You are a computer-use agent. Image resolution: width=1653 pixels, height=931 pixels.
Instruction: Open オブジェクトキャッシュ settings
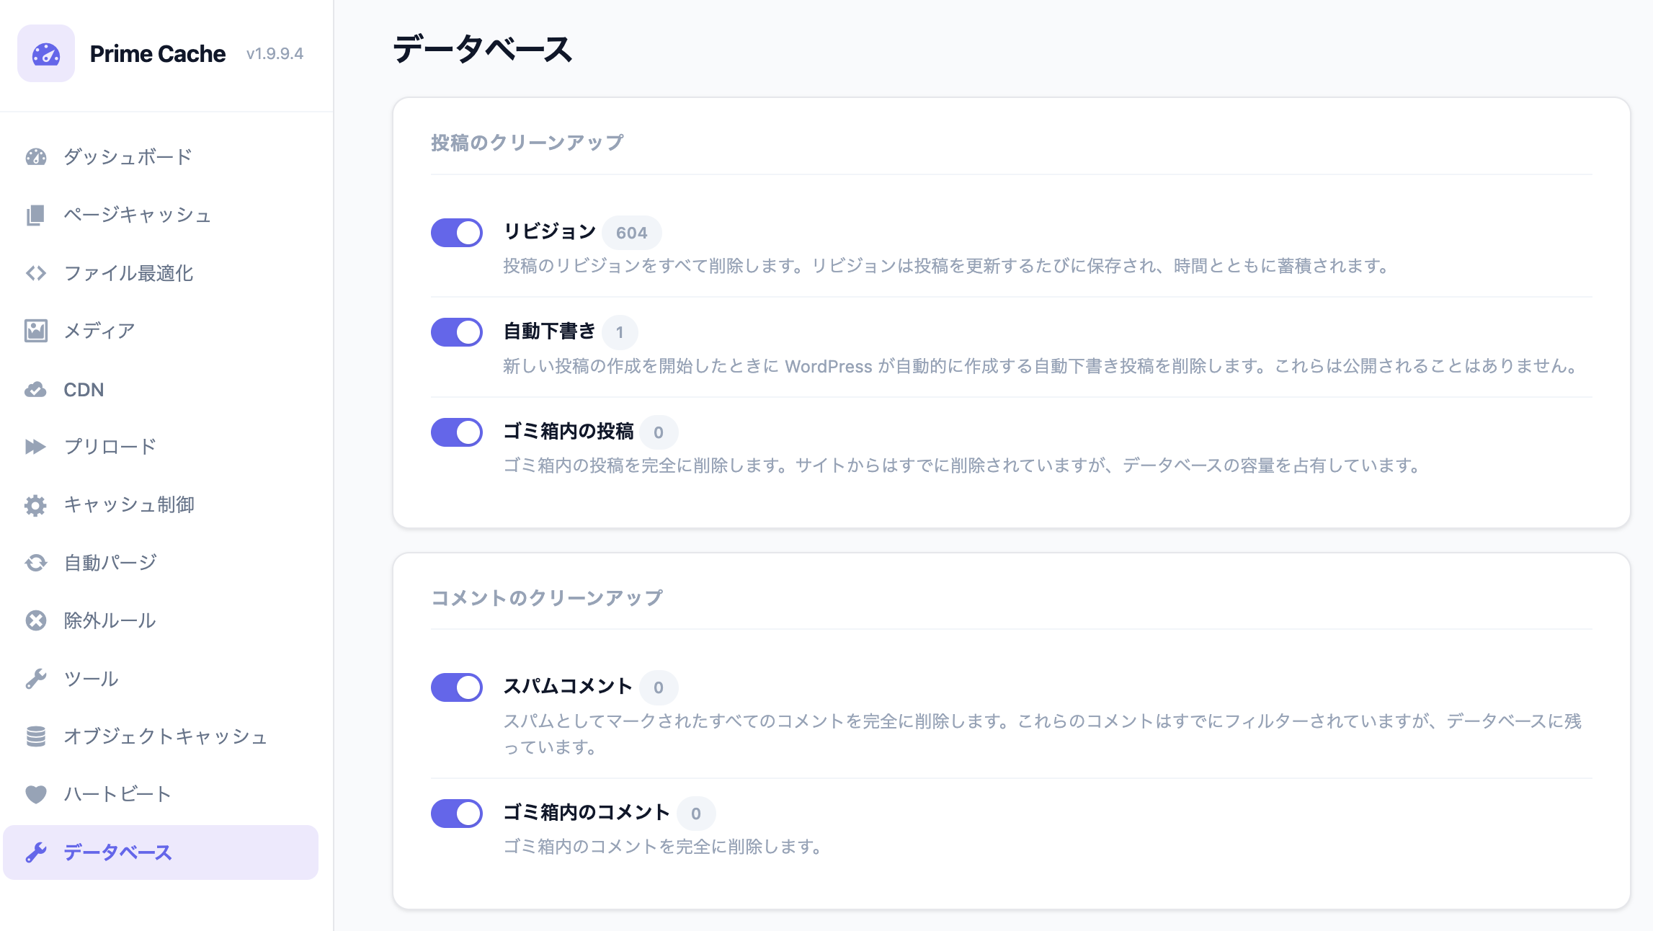(x=161, y=736)
